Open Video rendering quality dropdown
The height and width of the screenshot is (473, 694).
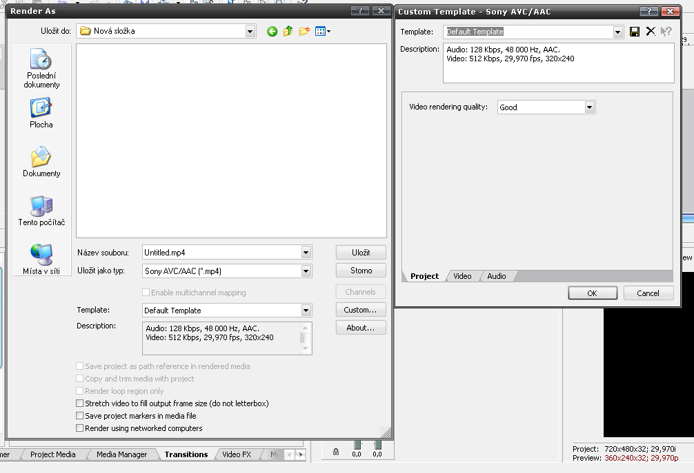pyautogui.click(x=590, y=107)
